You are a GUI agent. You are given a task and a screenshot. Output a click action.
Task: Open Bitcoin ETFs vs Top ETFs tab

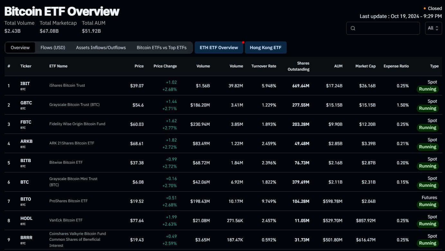click(162, 48)
